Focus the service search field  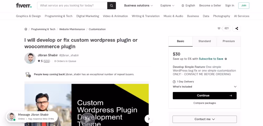[72, 6]
